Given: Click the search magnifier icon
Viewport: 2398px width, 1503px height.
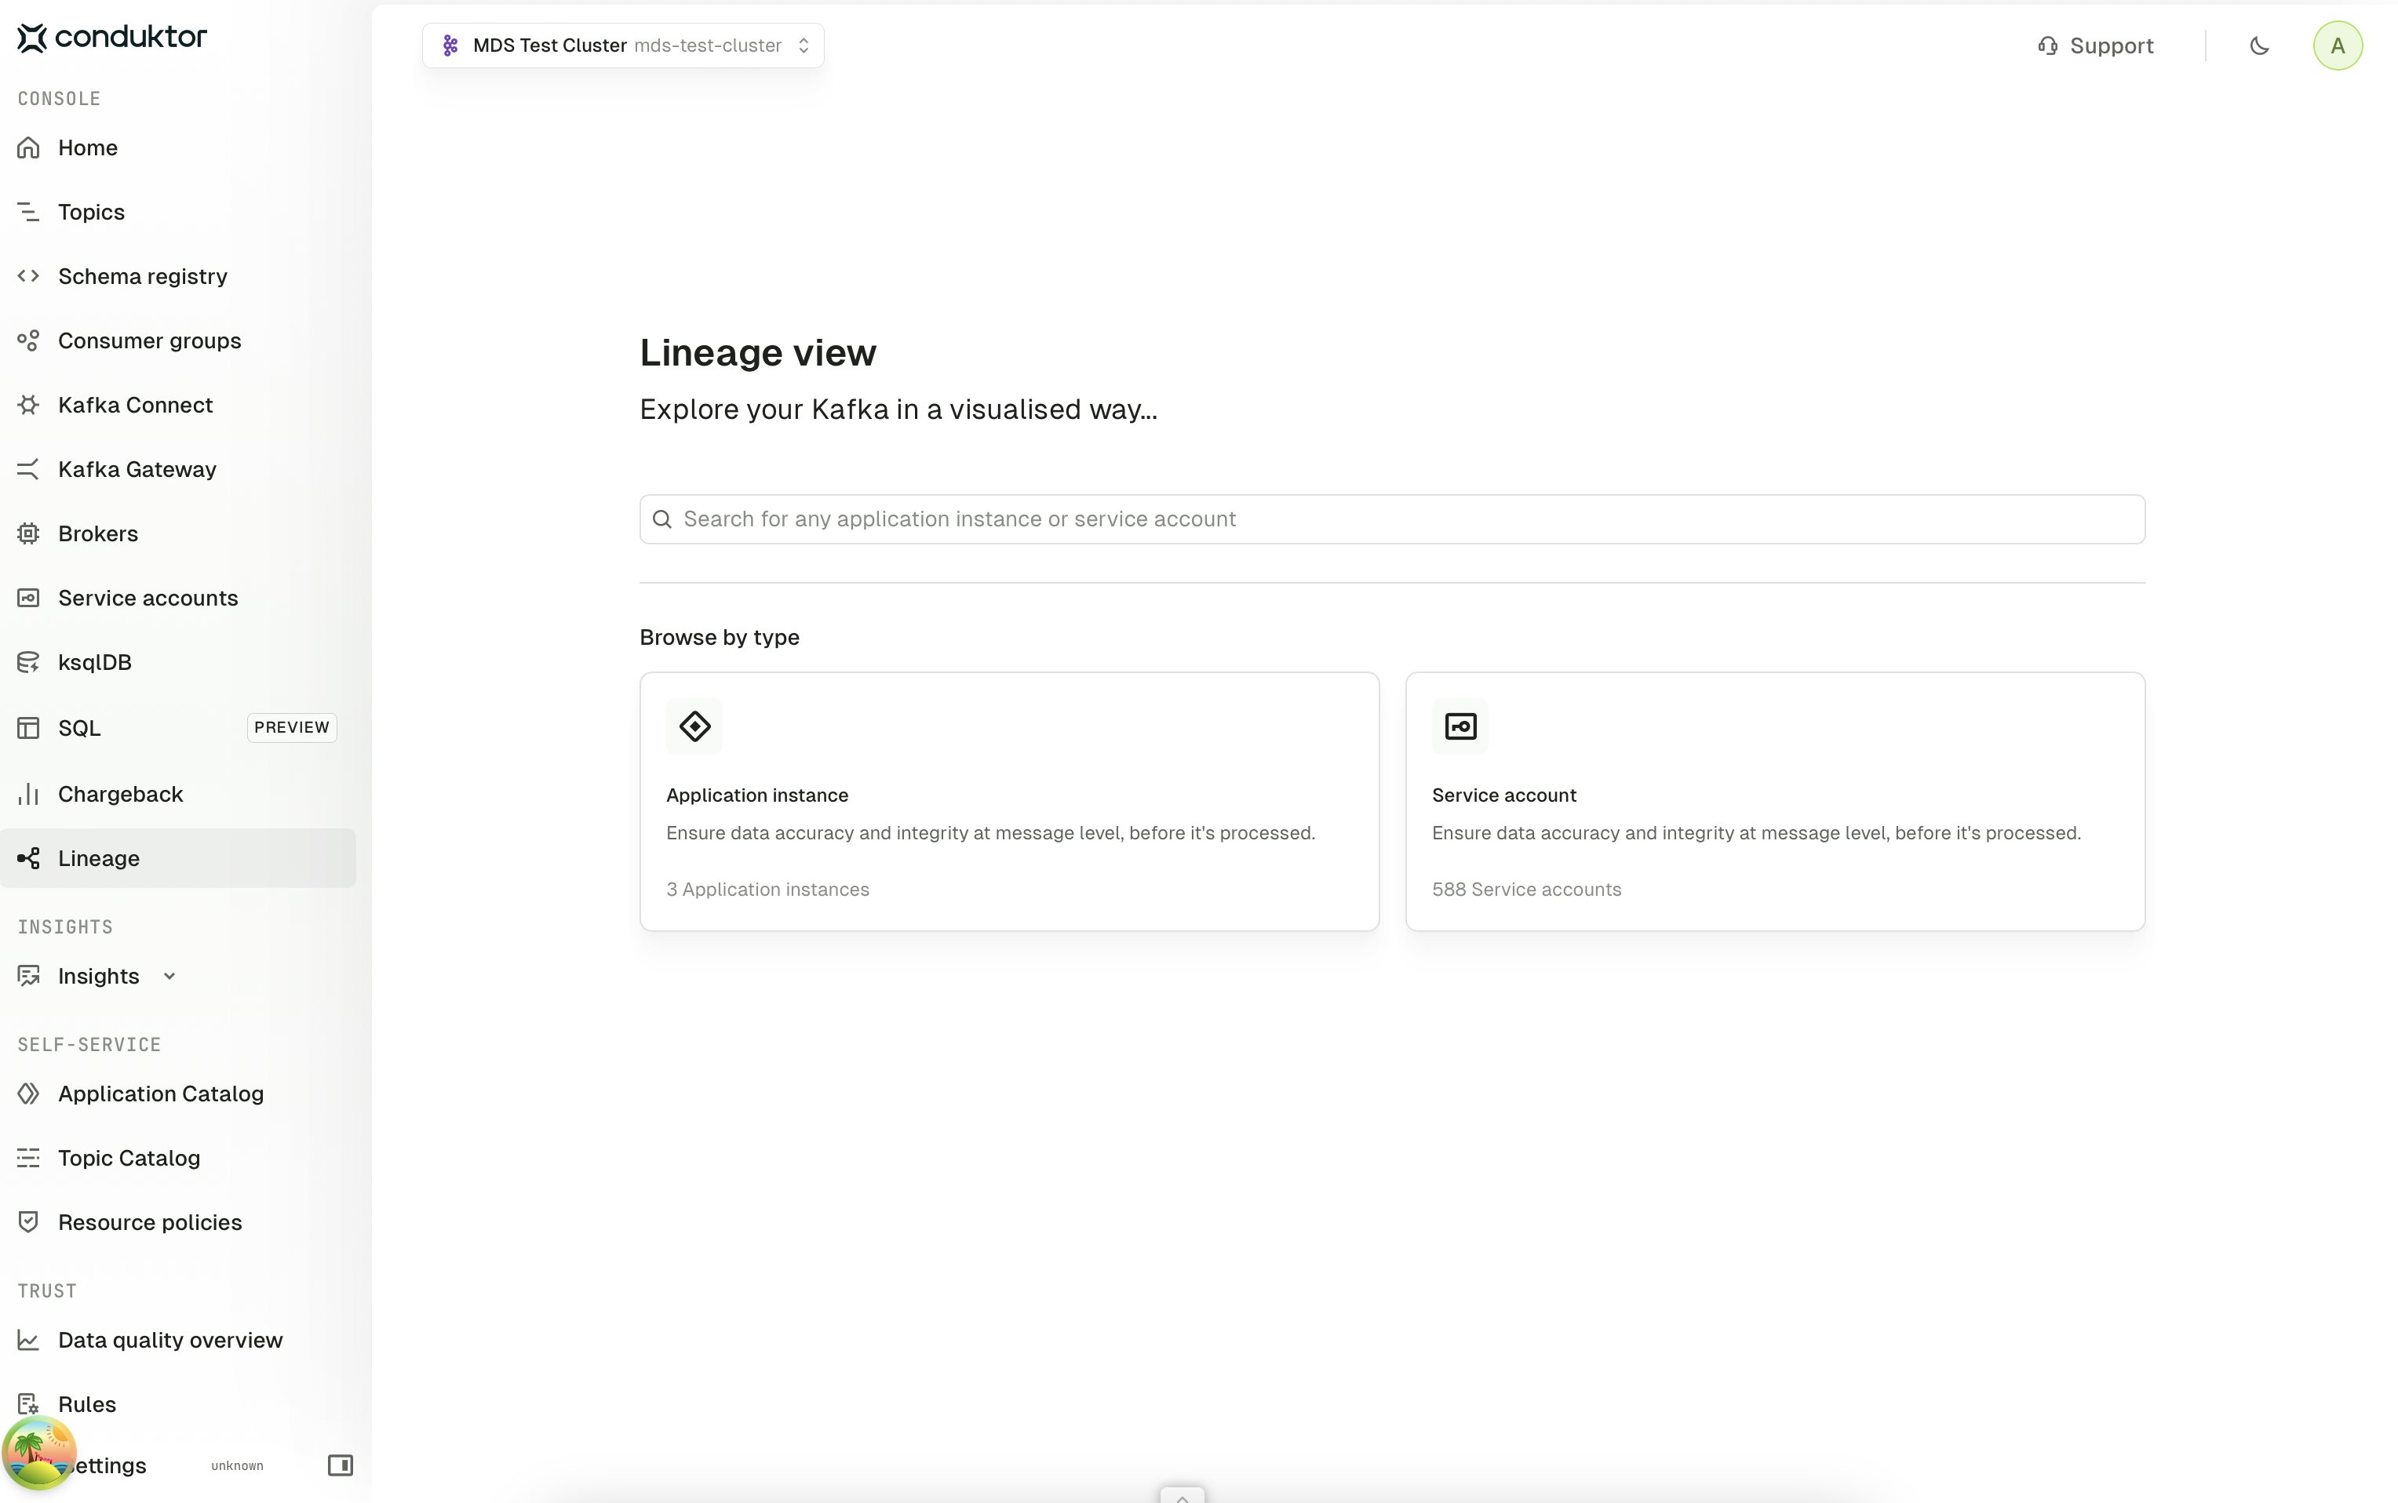Looking at the screenshot, I should (662, 519).
